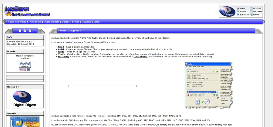Follow the Write mode link

[61, 52]
